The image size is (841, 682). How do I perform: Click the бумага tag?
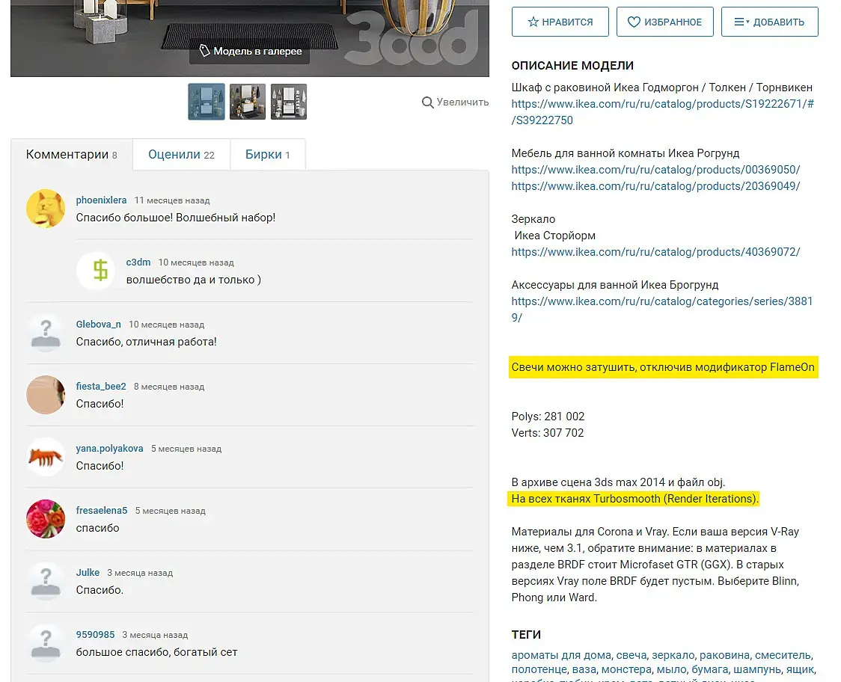coord(709,670)
